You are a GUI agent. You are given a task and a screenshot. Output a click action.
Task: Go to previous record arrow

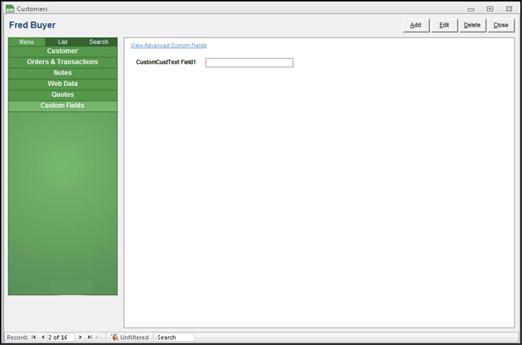[x=42, y=338]
